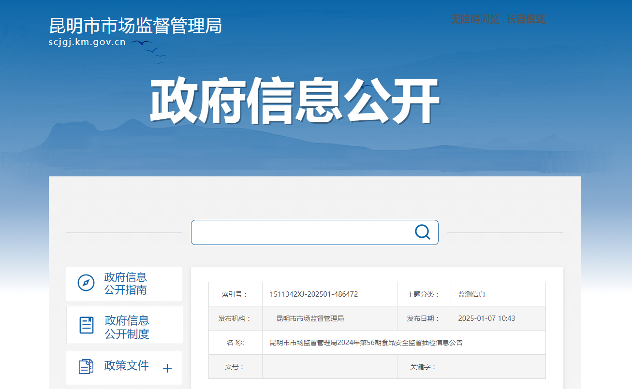Image resolution: width=632 pixels, height=389 pixels.
Task: Open 政府信息公开指南 menu item
Action: 124,284
